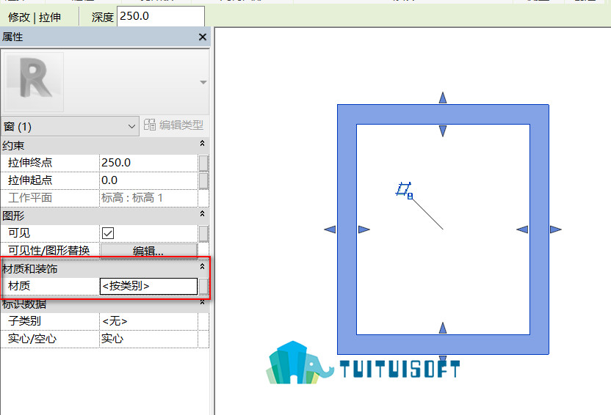Click the bottom inner shape handle arrow
This screenshot has width=611, height=415.
coord(443,328)
